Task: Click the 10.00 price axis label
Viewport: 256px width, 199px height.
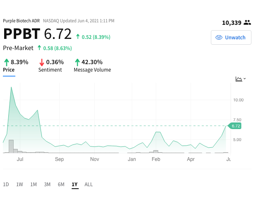Action: (x=238, y=100)
